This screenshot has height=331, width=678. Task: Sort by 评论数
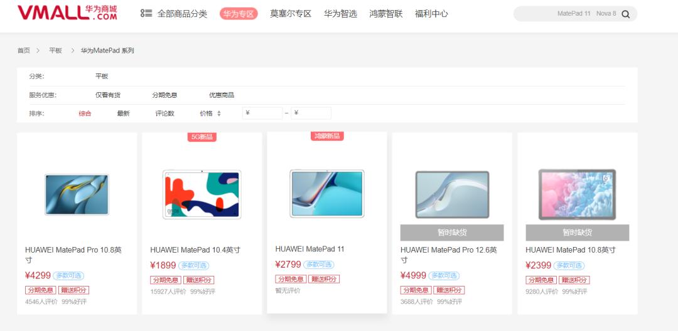tap(164, 113)
